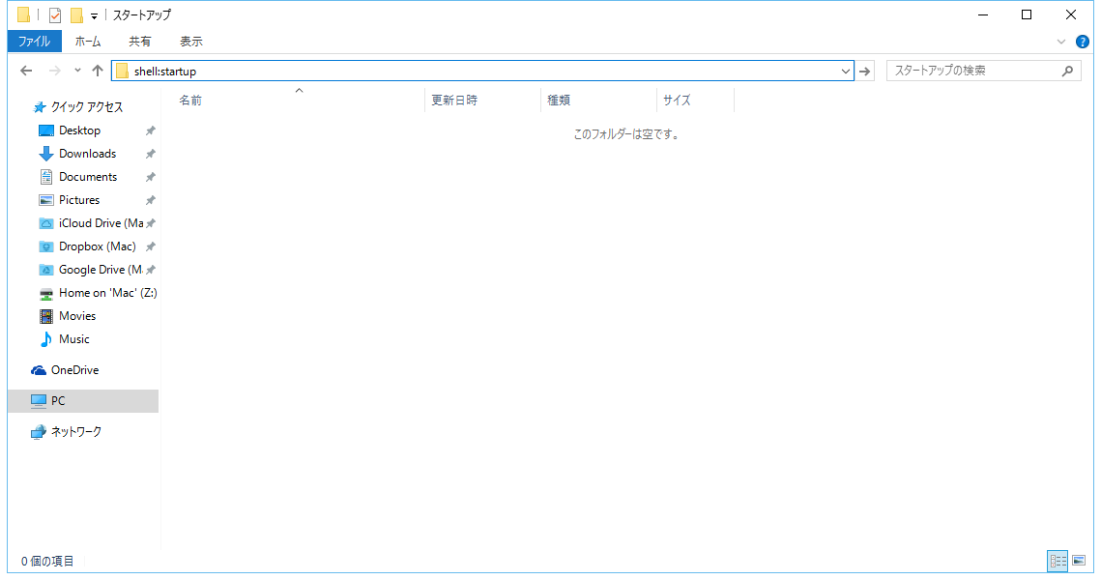Image resolution: width=1101 pixels, height=580 pixels.
Task: Open Desktop in the navigation pane
Action: coord(79,130)
